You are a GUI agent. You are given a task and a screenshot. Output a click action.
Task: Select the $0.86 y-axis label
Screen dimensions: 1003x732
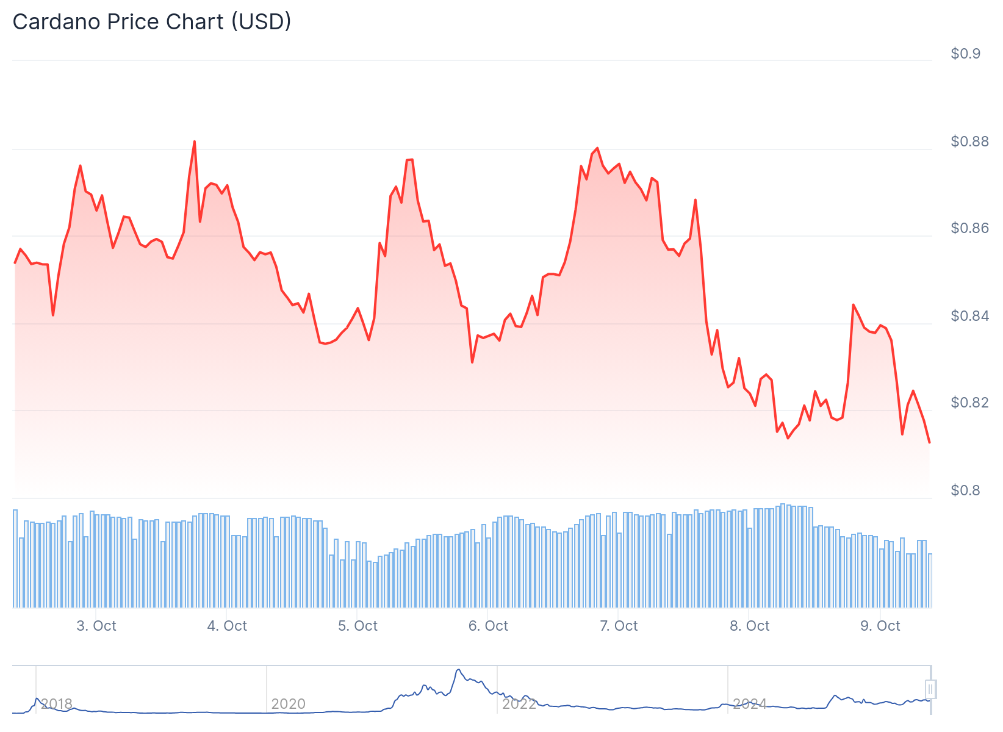(x=969, y=228)
